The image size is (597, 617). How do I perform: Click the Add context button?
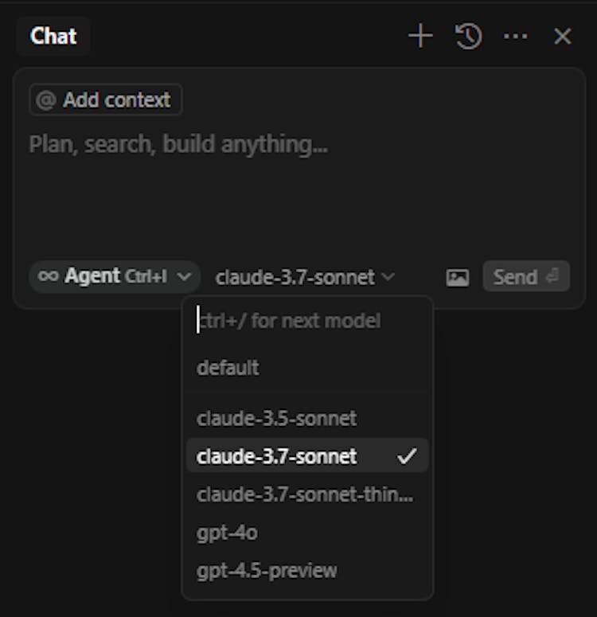click(105, 100)
